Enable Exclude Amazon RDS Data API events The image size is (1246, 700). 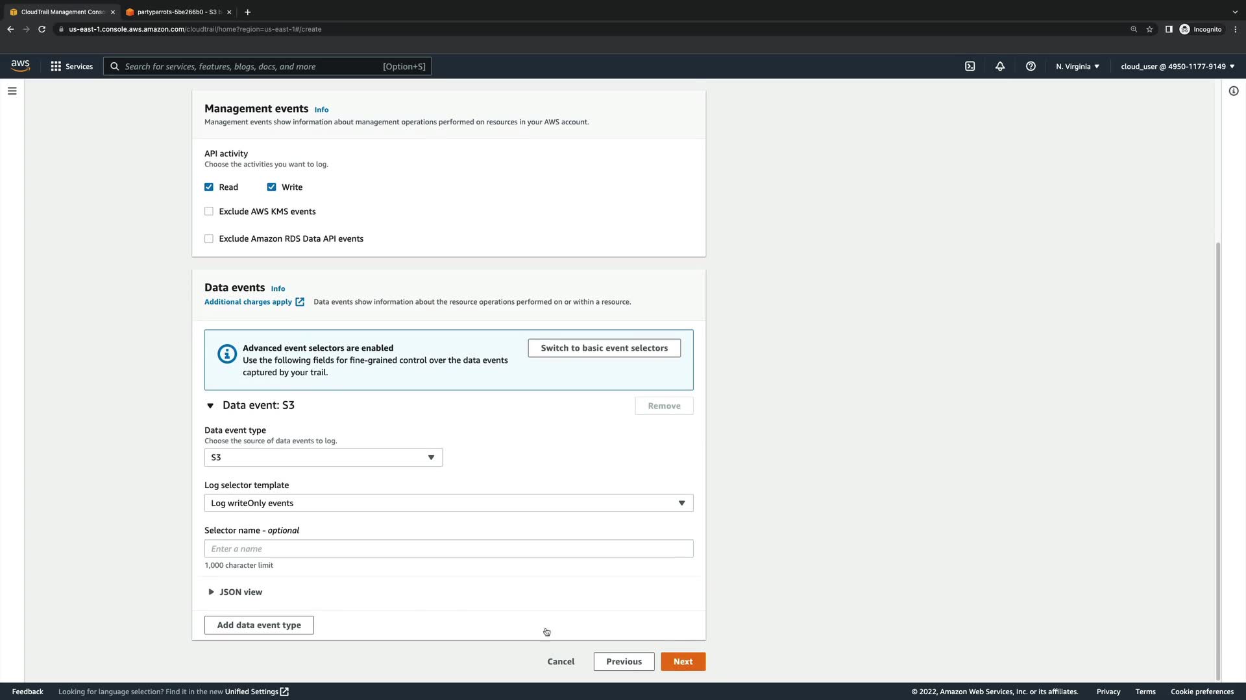click(209, 239)
